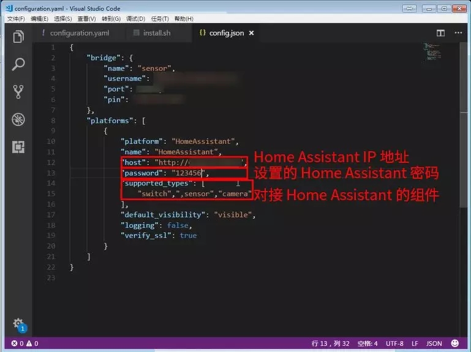
Task: Click the "platforms" key on line 8
Action: click(110, 121)
